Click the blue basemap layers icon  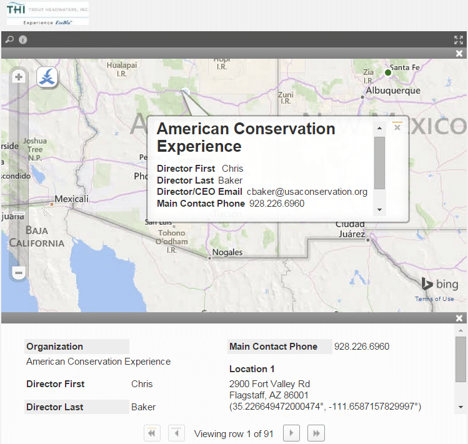tap(47, 77)
